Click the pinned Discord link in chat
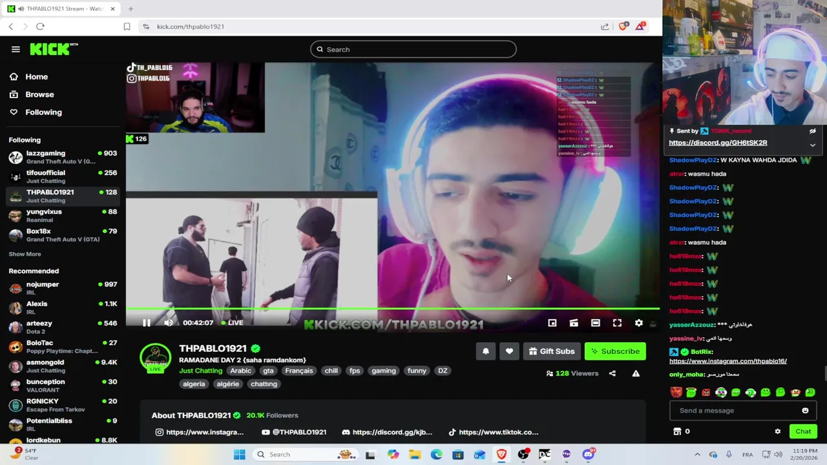 pyautogui.click(x=718, y=143)
